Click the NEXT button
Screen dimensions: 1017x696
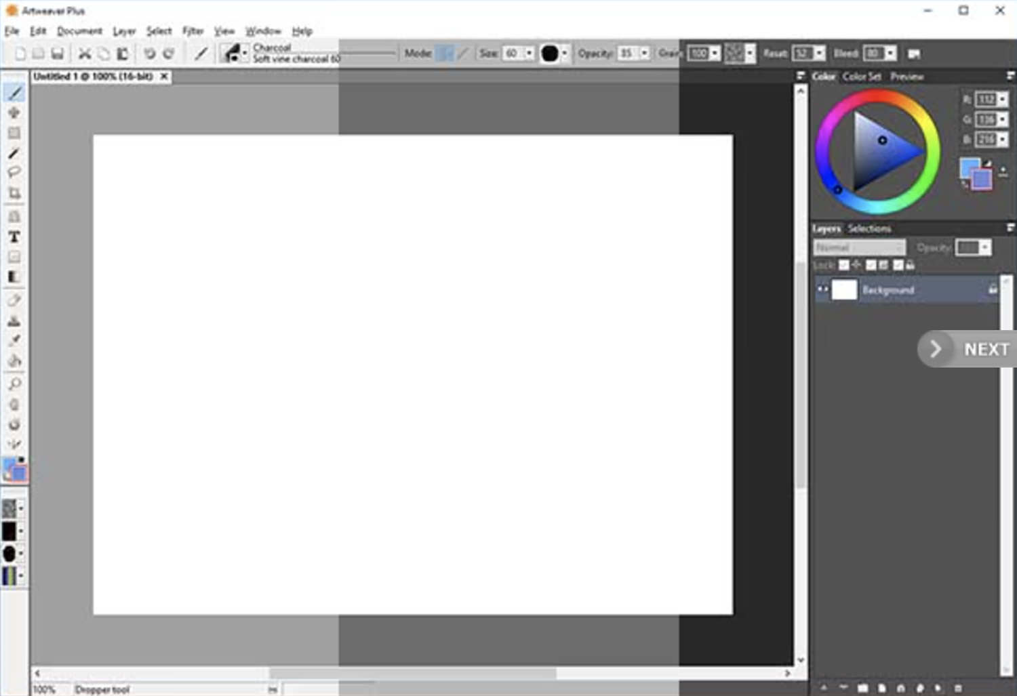tap(968, 349)
